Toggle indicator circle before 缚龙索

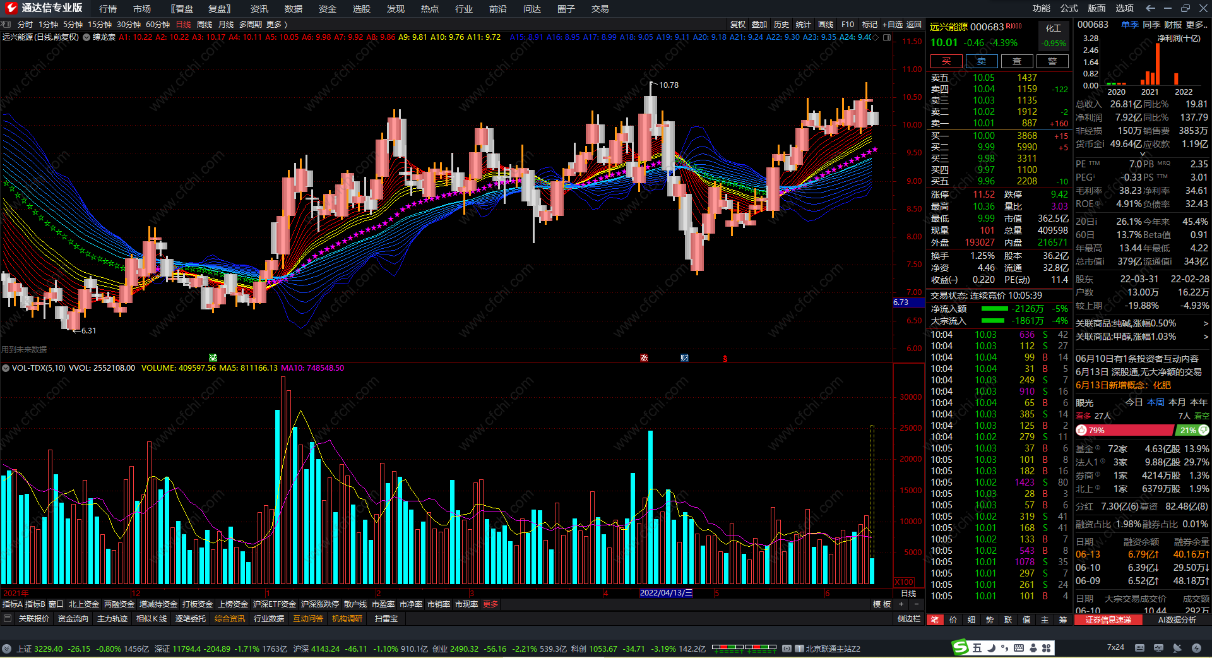86,37
